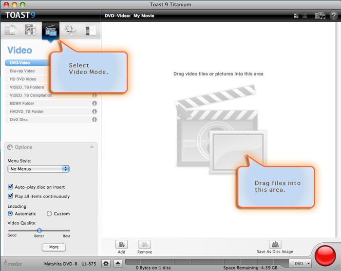The width and height of the screenshot is (341, 271).
Task: Open the Data mode tab icon
Action: pyautogui.click(x=10, y=30)
